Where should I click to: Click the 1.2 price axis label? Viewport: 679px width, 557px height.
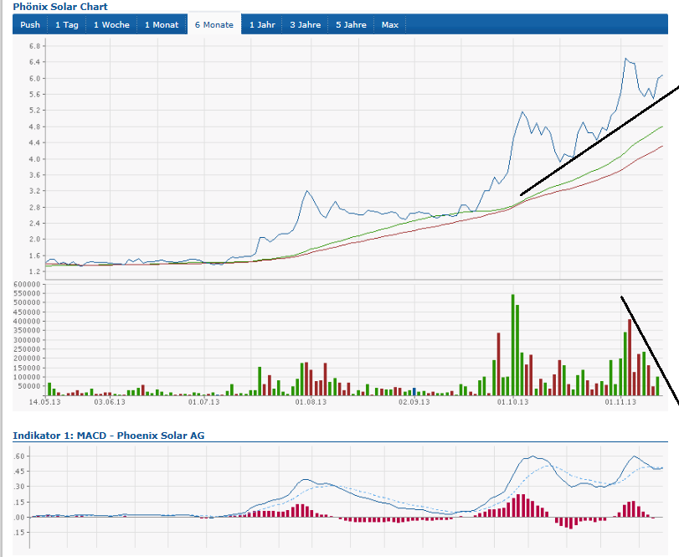tap(34, 271)
